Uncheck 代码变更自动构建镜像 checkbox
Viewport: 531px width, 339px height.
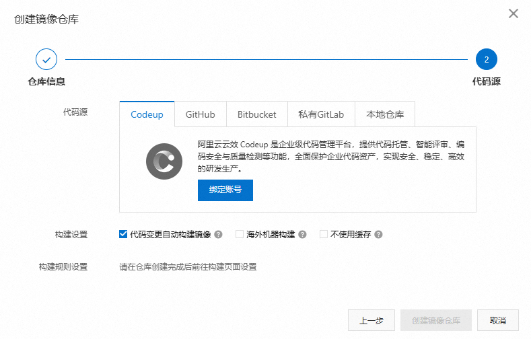tap(123, 234)
